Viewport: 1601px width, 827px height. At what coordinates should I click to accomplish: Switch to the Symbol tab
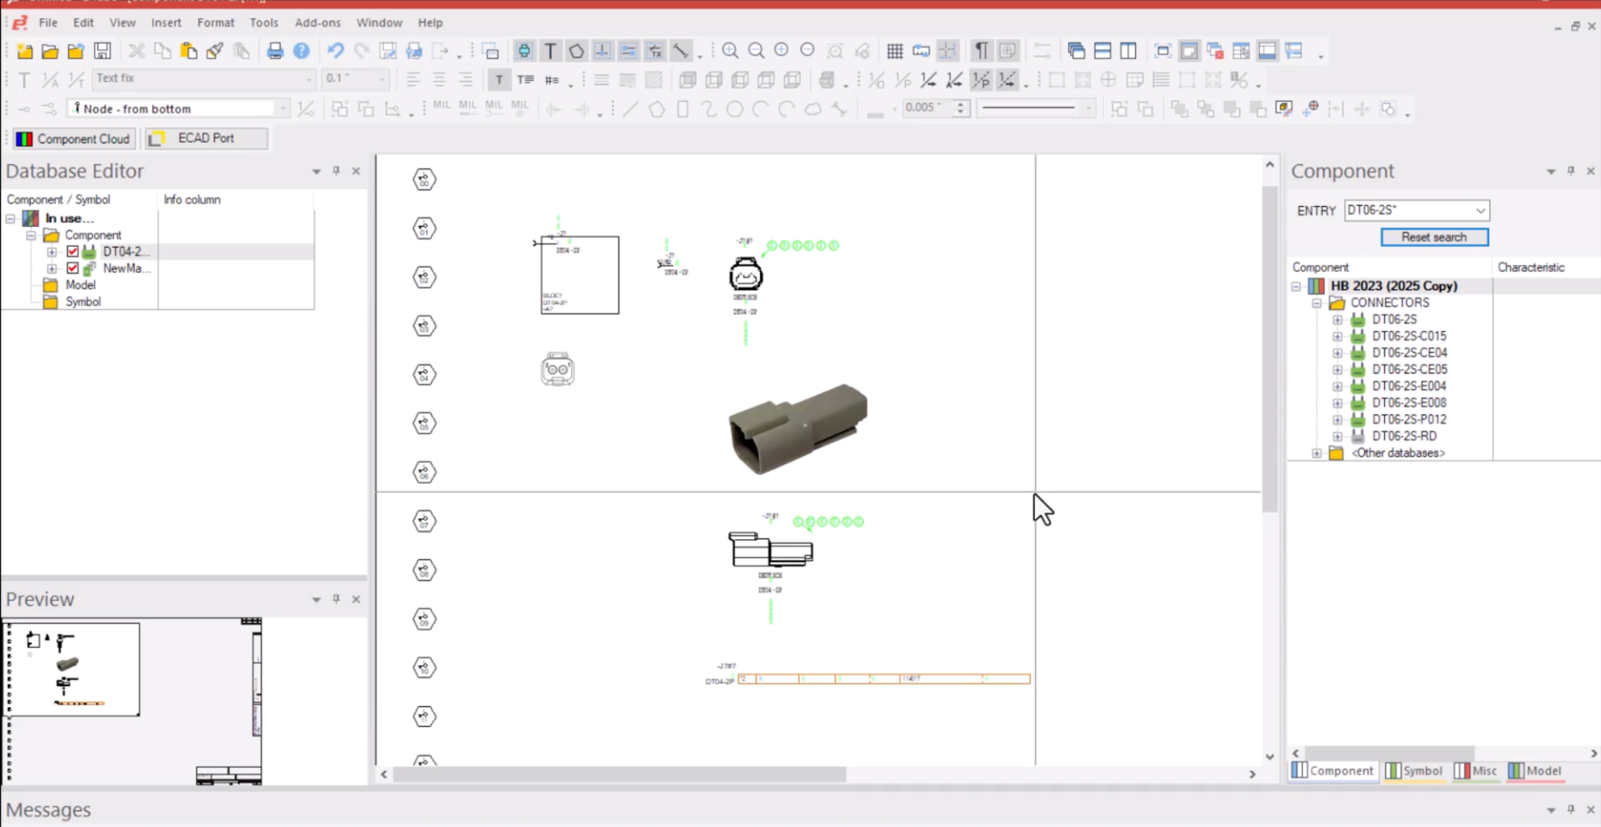[1415, 770]
